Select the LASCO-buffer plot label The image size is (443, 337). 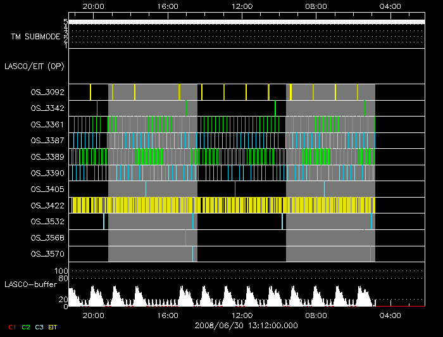[32, 284]
